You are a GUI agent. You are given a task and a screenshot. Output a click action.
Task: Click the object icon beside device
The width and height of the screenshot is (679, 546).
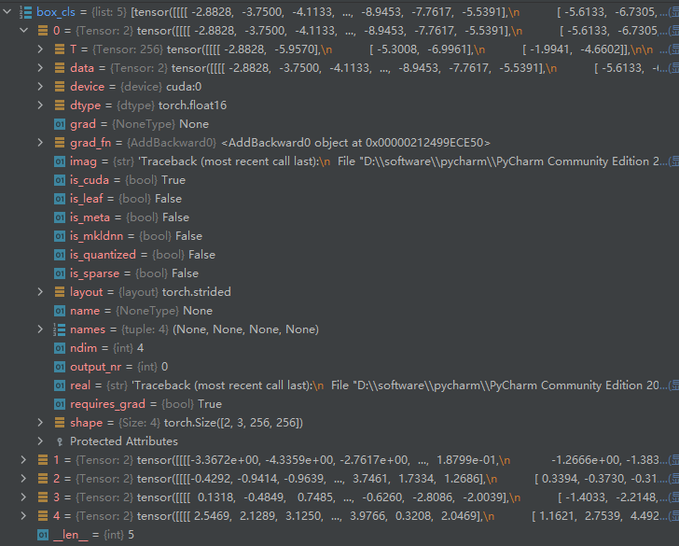pyautogui.click(x=60, y=86)
